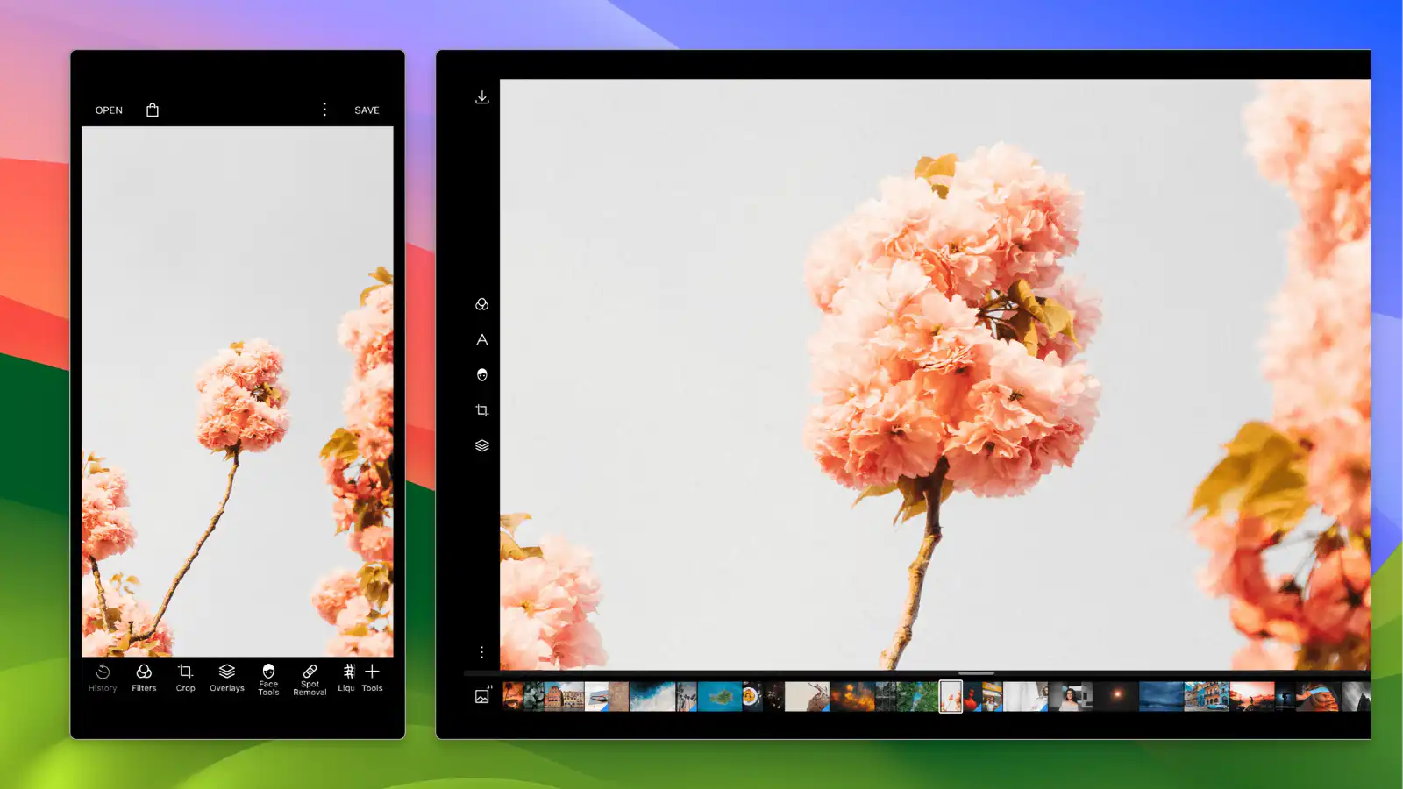Open the three-dot menu in the phone header
This screenshot has height=789, width=1403.
pos(324,110)
